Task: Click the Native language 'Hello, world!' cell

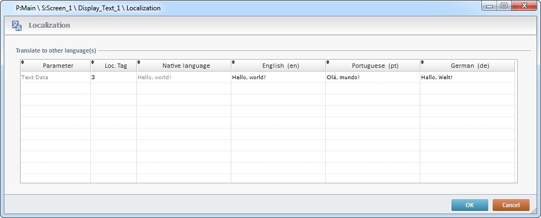Action: 183,78
